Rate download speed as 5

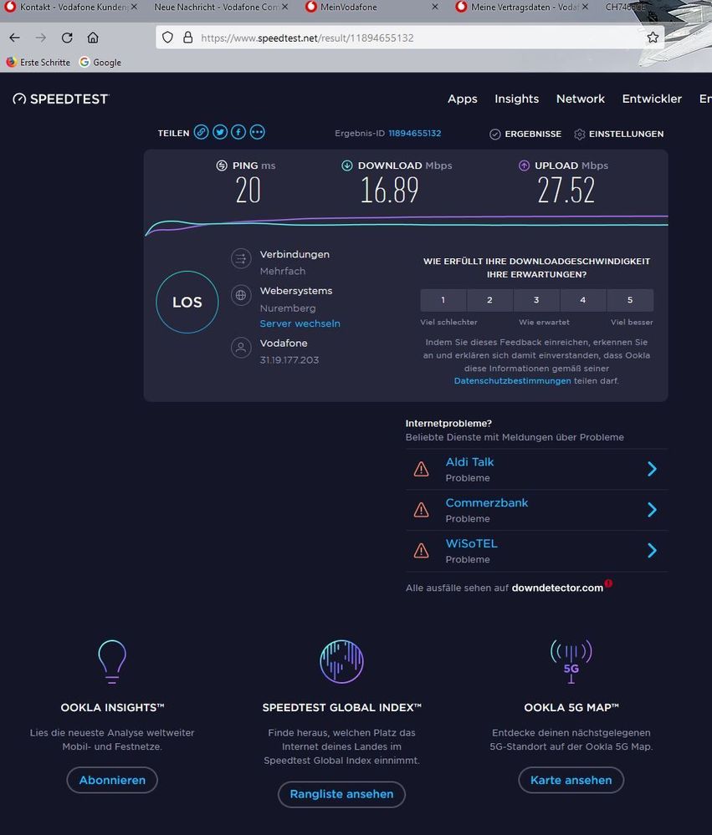630,300
